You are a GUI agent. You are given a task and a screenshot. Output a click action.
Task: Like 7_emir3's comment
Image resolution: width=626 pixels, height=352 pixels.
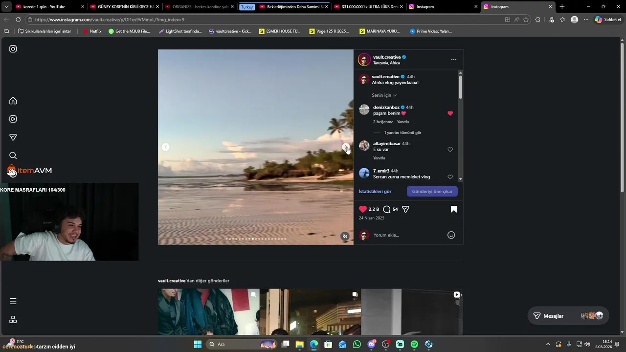pos(450,177)
